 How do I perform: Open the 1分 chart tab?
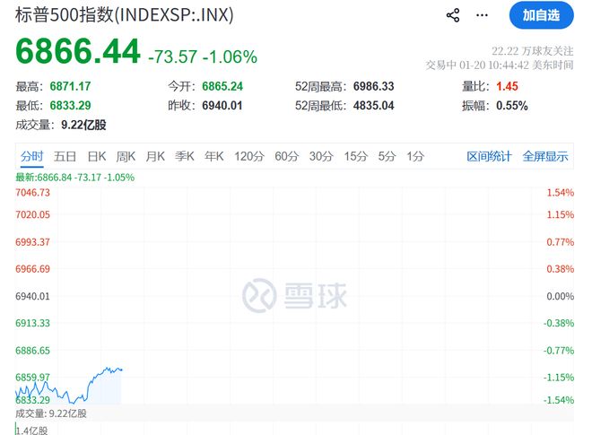tap(415, 156)
